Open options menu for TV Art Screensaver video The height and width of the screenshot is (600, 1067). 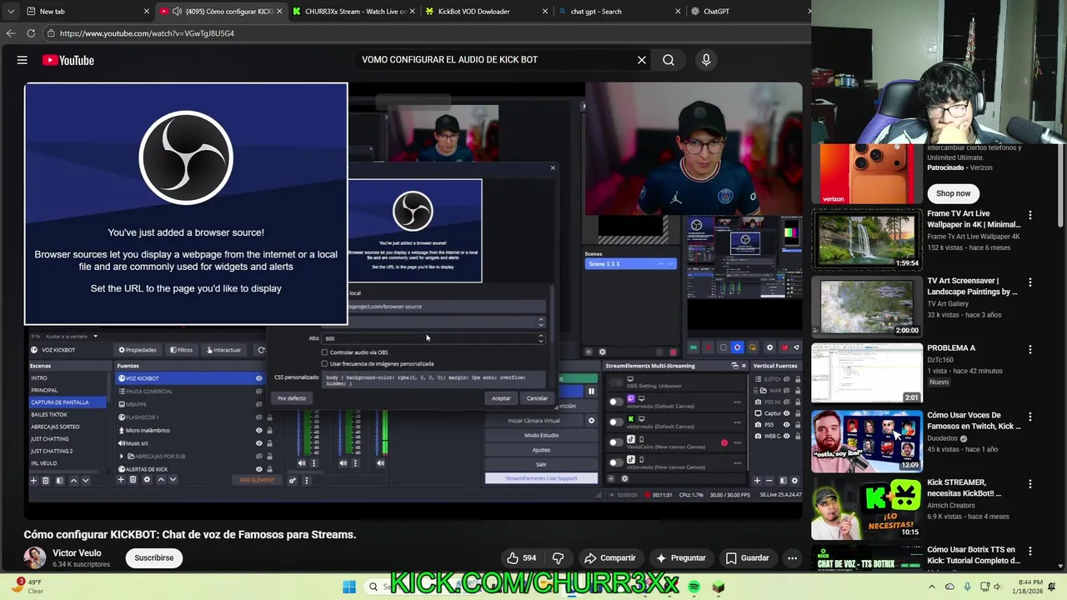pyautogui.click(x=1030, y=282)
